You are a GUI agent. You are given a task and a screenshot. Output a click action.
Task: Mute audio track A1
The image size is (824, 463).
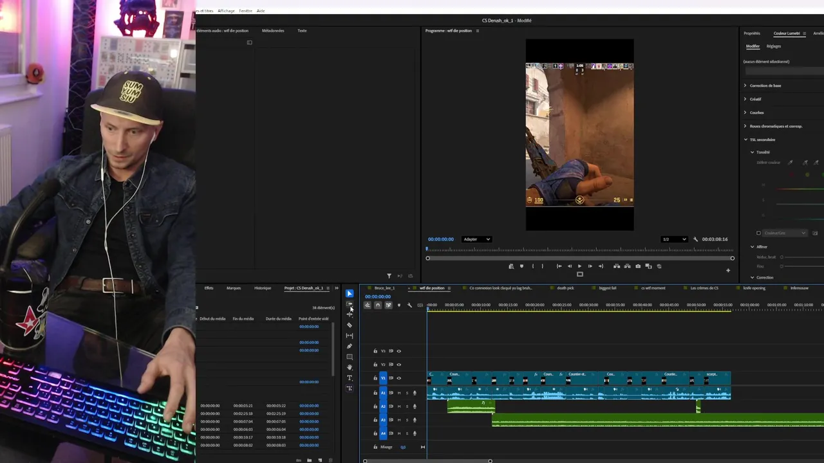pyautogui.click(x=399, y=393)
